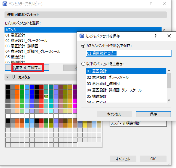Choose 04 意匠設計_詳細図_グレースケール in overwrite list
Screen dimensions: 176x168
point(126,90)
